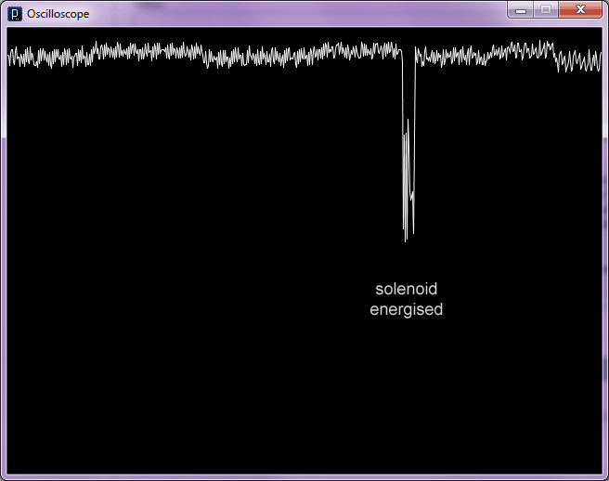This screenshot has height=481, width=609.
Task: Close the Oscilloscope window
Action: coord(580,9)
